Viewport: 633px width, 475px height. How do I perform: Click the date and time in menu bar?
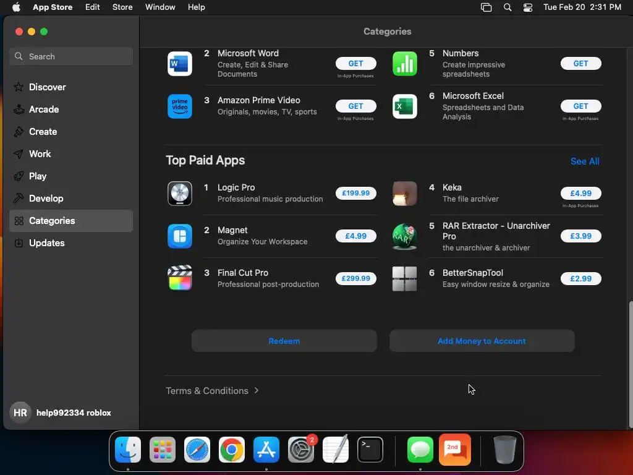tap(582, 7)
